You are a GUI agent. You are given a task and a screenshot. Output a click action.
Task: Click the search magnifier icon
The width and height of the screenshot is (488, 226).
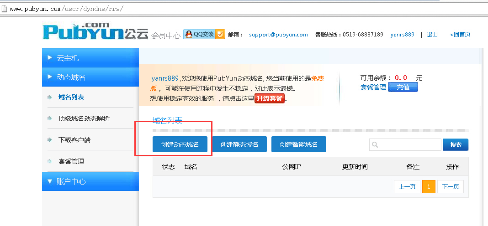[x=375, y=144]
